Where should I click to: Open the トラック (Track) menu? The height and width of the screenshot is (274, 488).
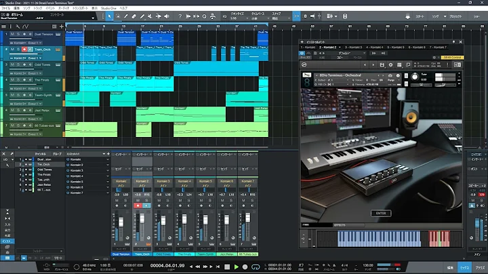[38, 8]
